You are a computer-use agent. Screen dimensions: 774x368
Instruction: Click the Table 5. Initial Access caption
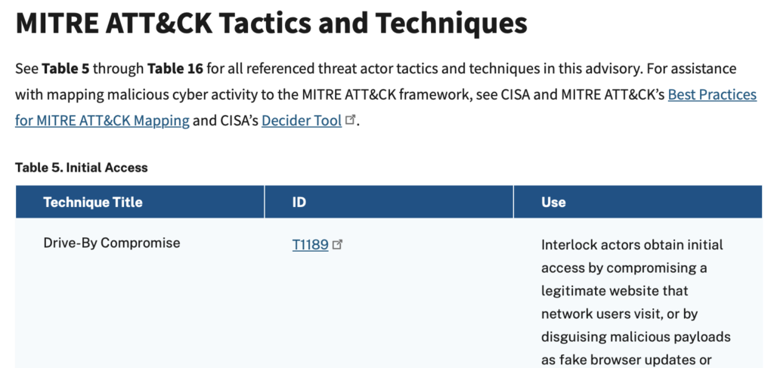[x=82, y=168]
